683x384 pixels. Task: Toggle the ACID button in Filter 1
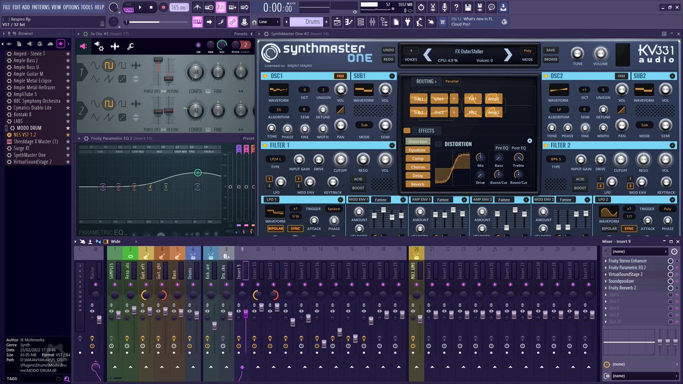coord(358,179)
